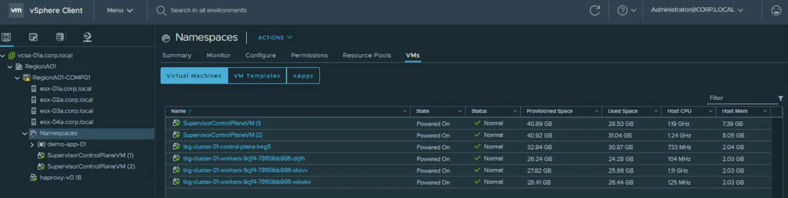Open the Help question-mark menu
This screenshot has width=788, height=198.
coord(626,10)
